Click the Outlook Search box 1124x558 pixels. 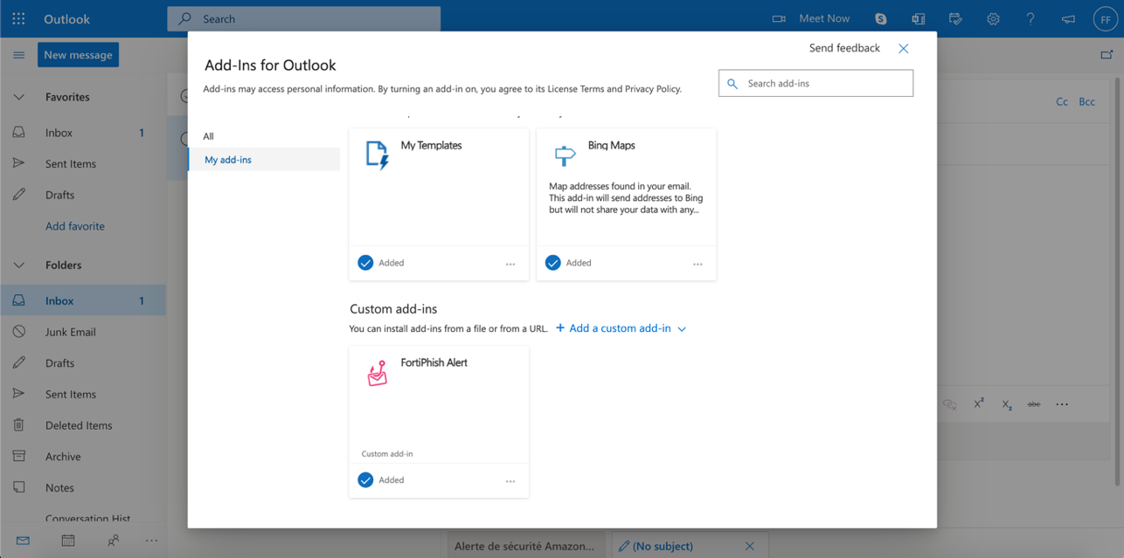click(304, 18)
